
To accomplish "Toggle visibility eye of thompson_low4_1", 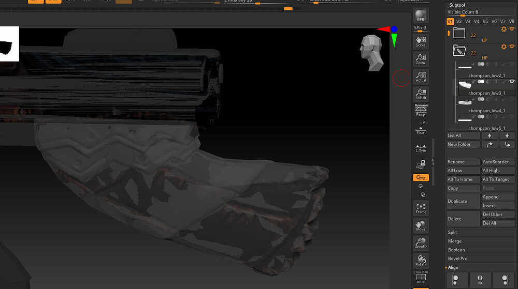I will [512, 99].
